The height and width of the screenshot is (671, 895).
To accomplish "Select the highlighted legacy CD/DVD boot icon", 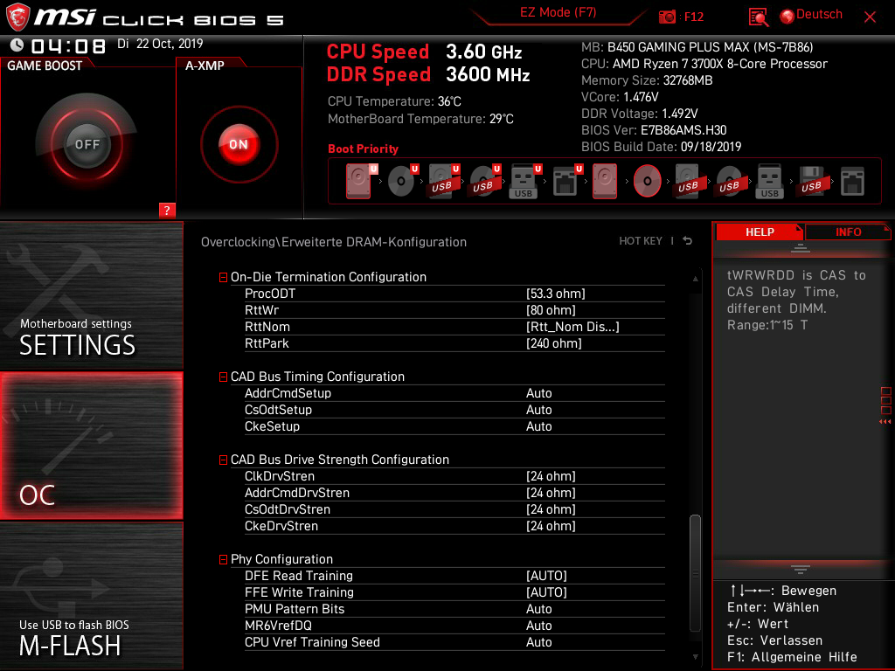I will click(x=648, y=181).
